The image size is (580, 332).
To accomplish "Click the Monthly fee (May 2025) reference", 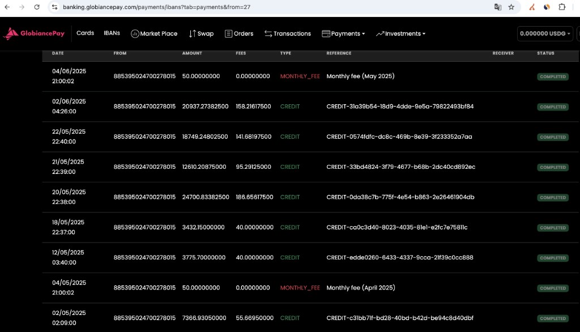I will 360,76.
